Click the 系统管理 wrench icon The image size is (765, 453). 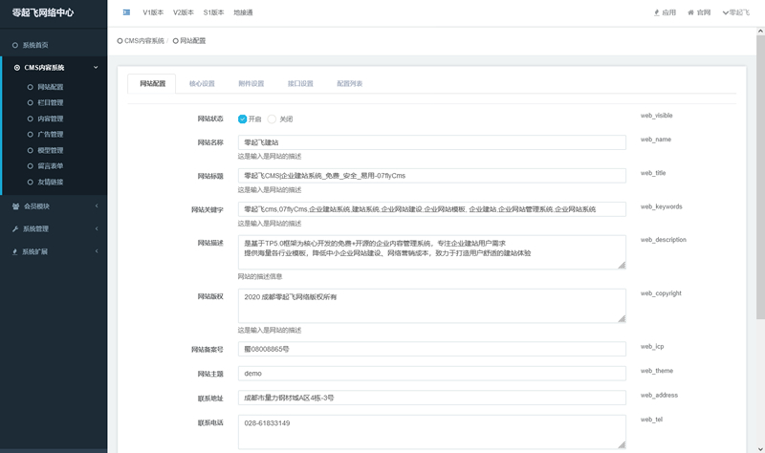[x=15, y=228]
